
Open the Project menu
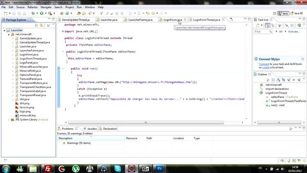70,7
